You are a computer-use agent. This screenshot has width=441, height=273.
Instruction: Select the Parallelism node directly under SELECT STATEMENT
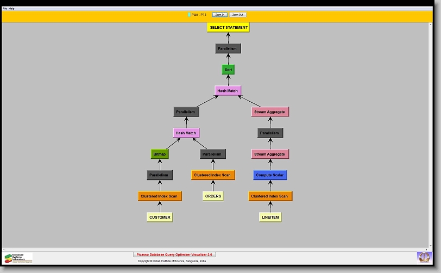(228, 48)
